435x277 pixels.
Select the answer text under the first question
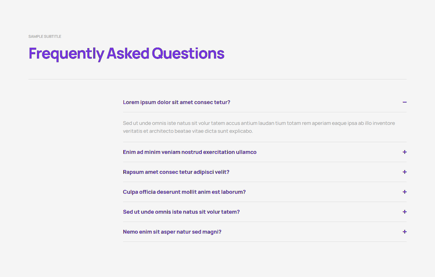pyautogui.click(x=259, y=127)
